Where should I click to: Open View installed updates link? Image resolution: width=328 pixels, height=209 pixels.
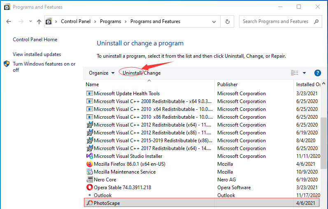37,54
